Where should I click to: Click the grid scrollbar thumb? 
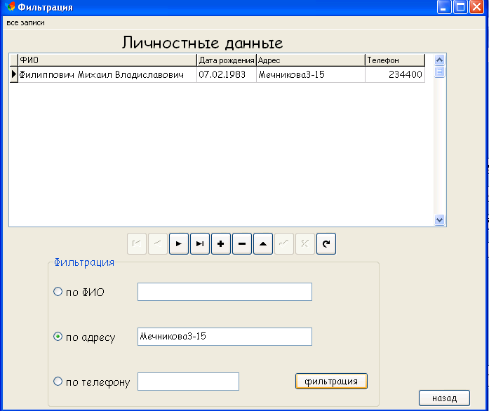[x=439, y=72]
